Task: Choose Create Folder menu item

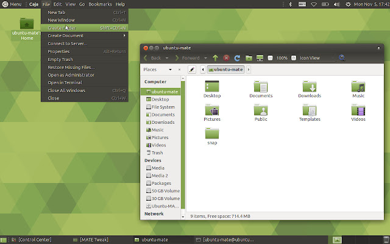Action: point(85,28)
